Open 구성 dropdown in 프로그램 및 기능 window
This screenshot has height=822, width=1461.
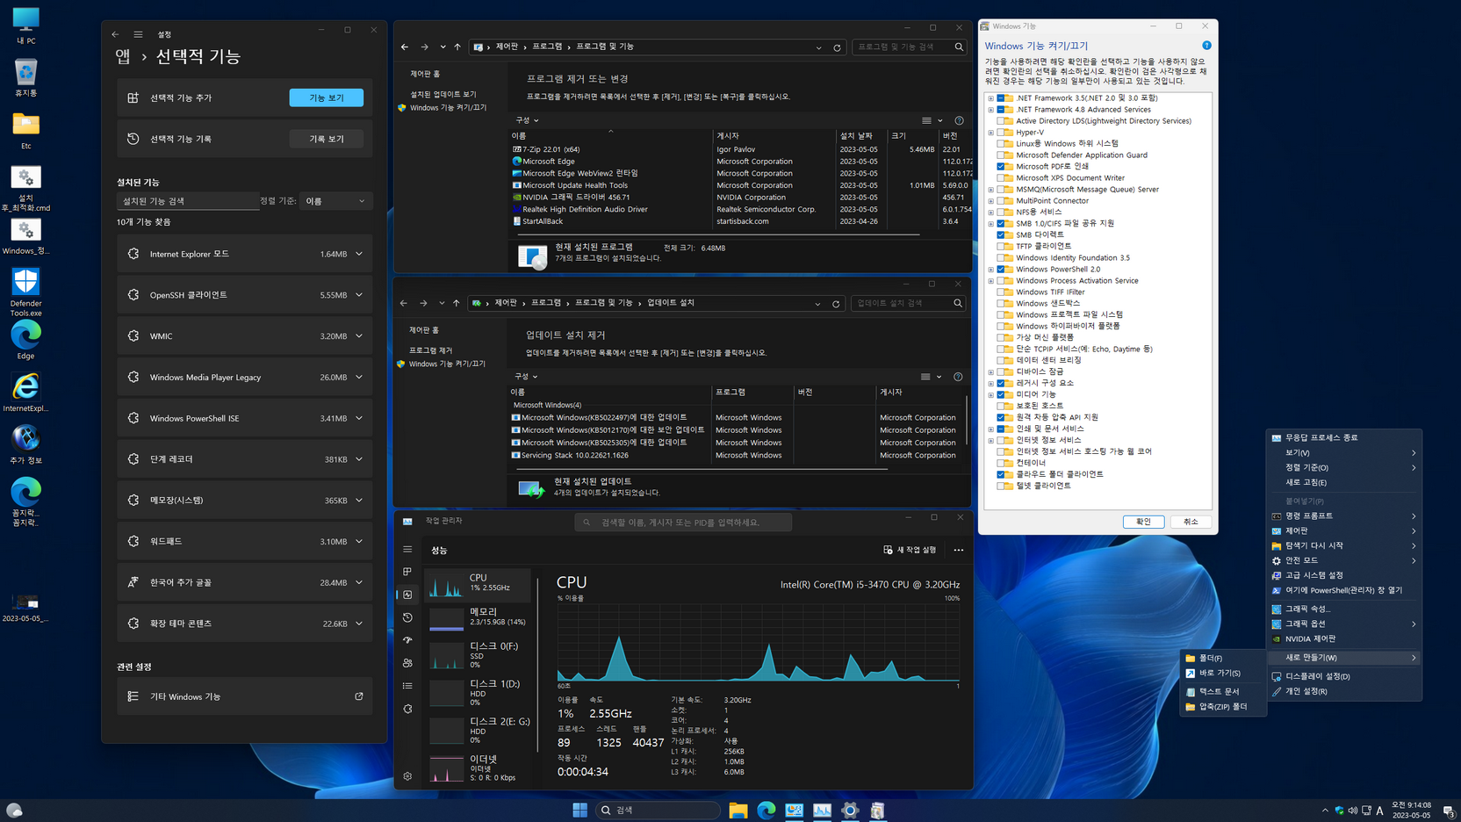tap(527, 120)
